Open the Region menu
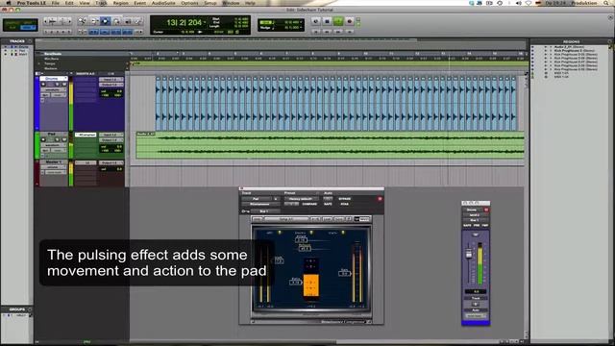 click(x=120, y=3)
